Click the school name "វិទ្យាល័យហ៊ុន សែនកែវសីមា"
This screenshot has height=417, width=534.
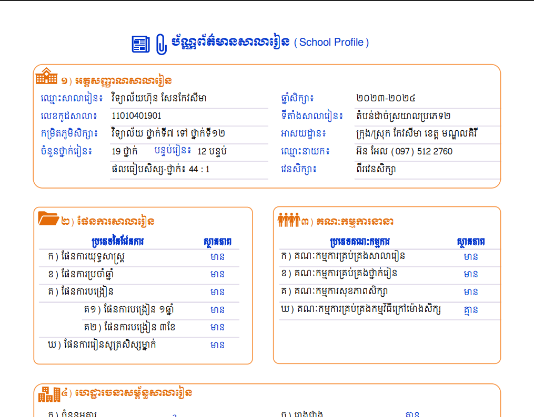click(x=159, y=99)
